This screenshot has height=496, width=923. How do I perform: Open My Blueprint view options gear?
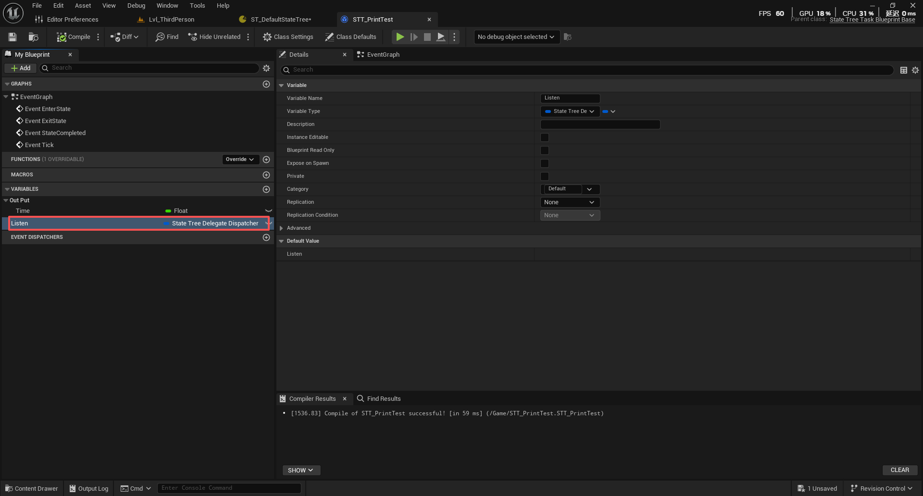click(266, 68)
